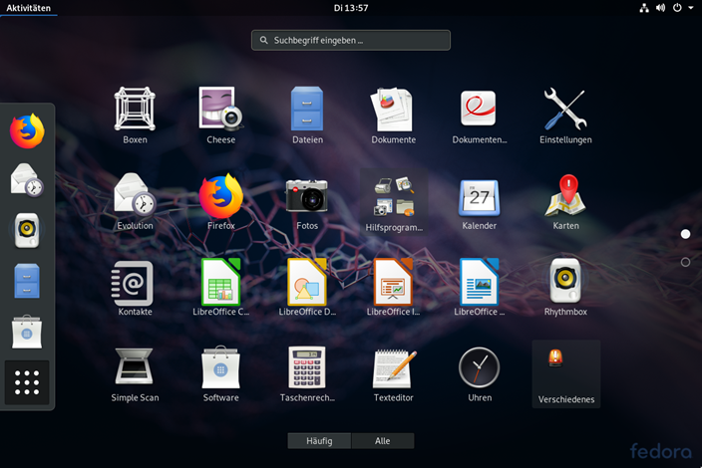Launch the Cheese webcam app

coord(221,116)
